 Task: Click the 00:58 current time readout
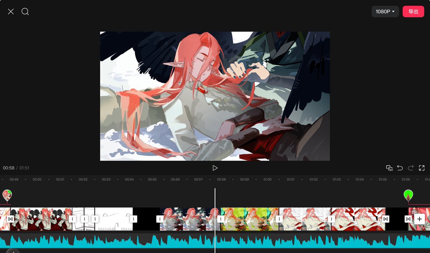coord(9,168)
